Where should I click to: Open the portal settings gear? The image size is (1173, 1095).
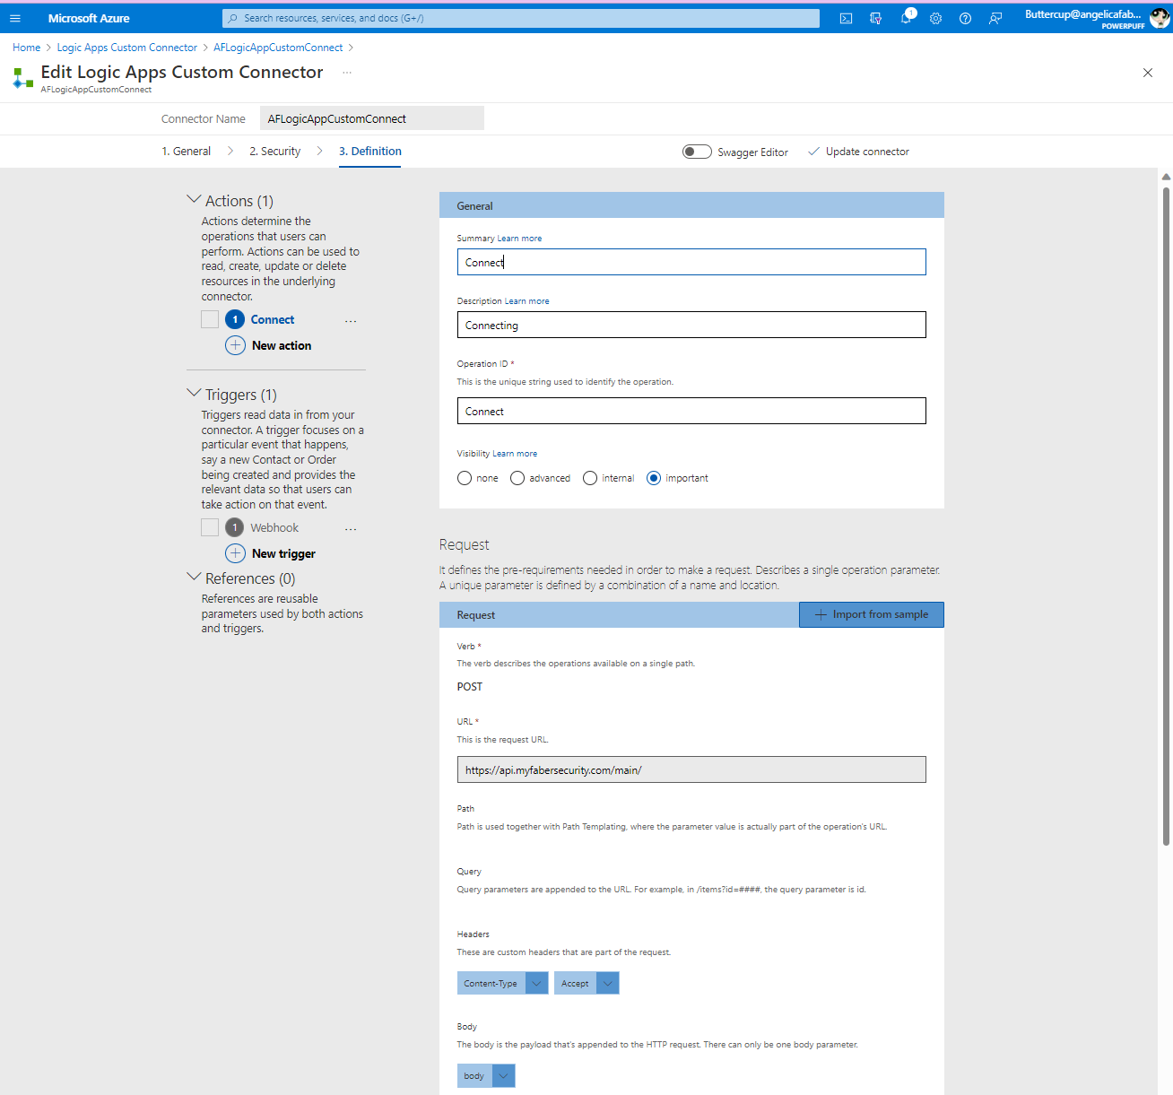[935, 18]
